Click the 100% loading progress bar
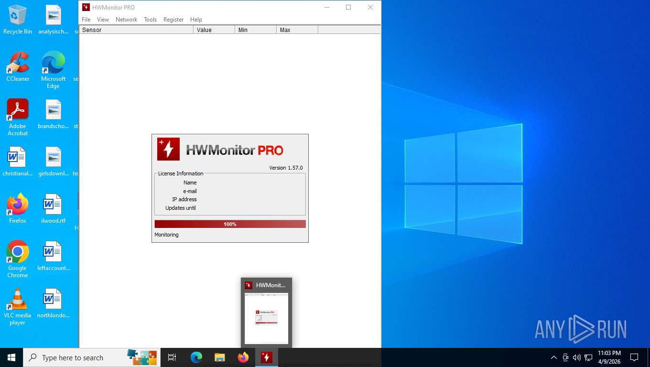Screen dimensions: 650x367 pos(230,224)
